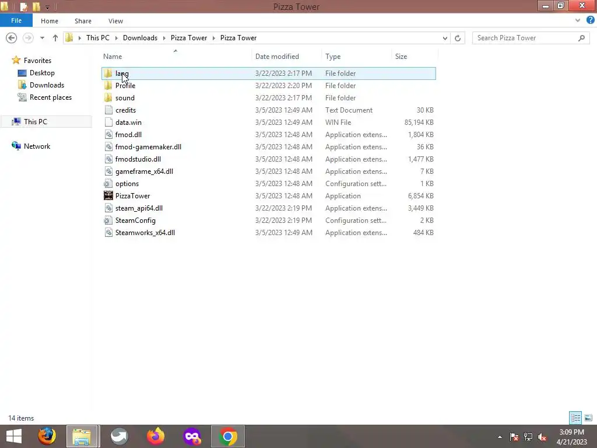Expand the ribbon chevron

(578, 20)
